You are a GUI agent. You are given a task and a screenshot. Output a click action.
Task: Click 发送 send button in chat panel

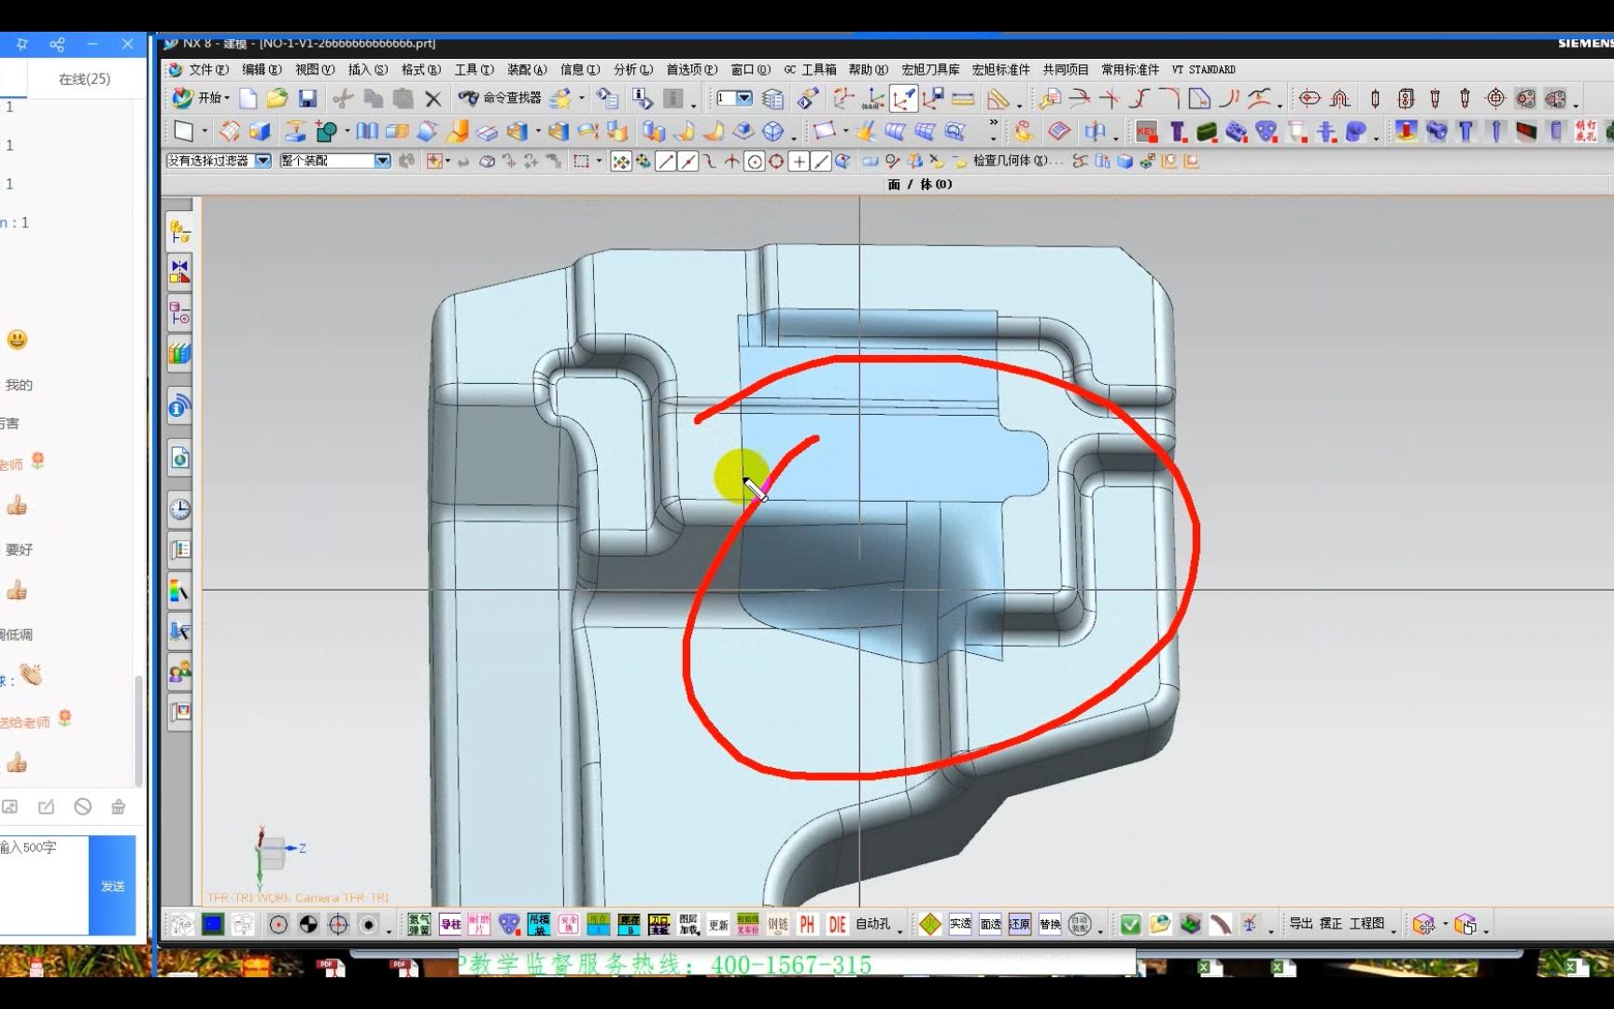point(113,886)
